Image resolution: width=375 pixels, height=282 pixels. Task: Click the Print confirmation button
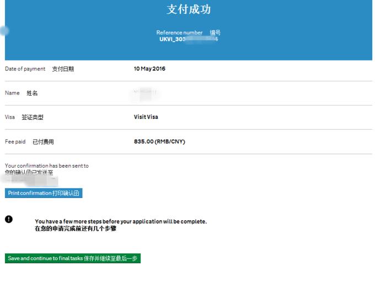(44, 193)
